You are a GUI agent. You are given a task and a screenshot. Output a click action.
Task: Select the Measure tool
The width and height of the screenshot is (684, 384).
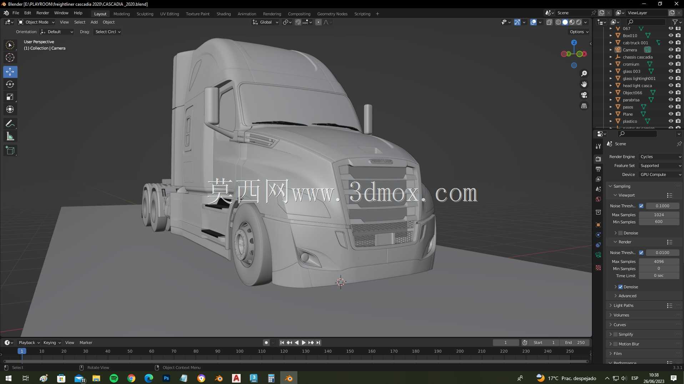click(x=10, y=136)
